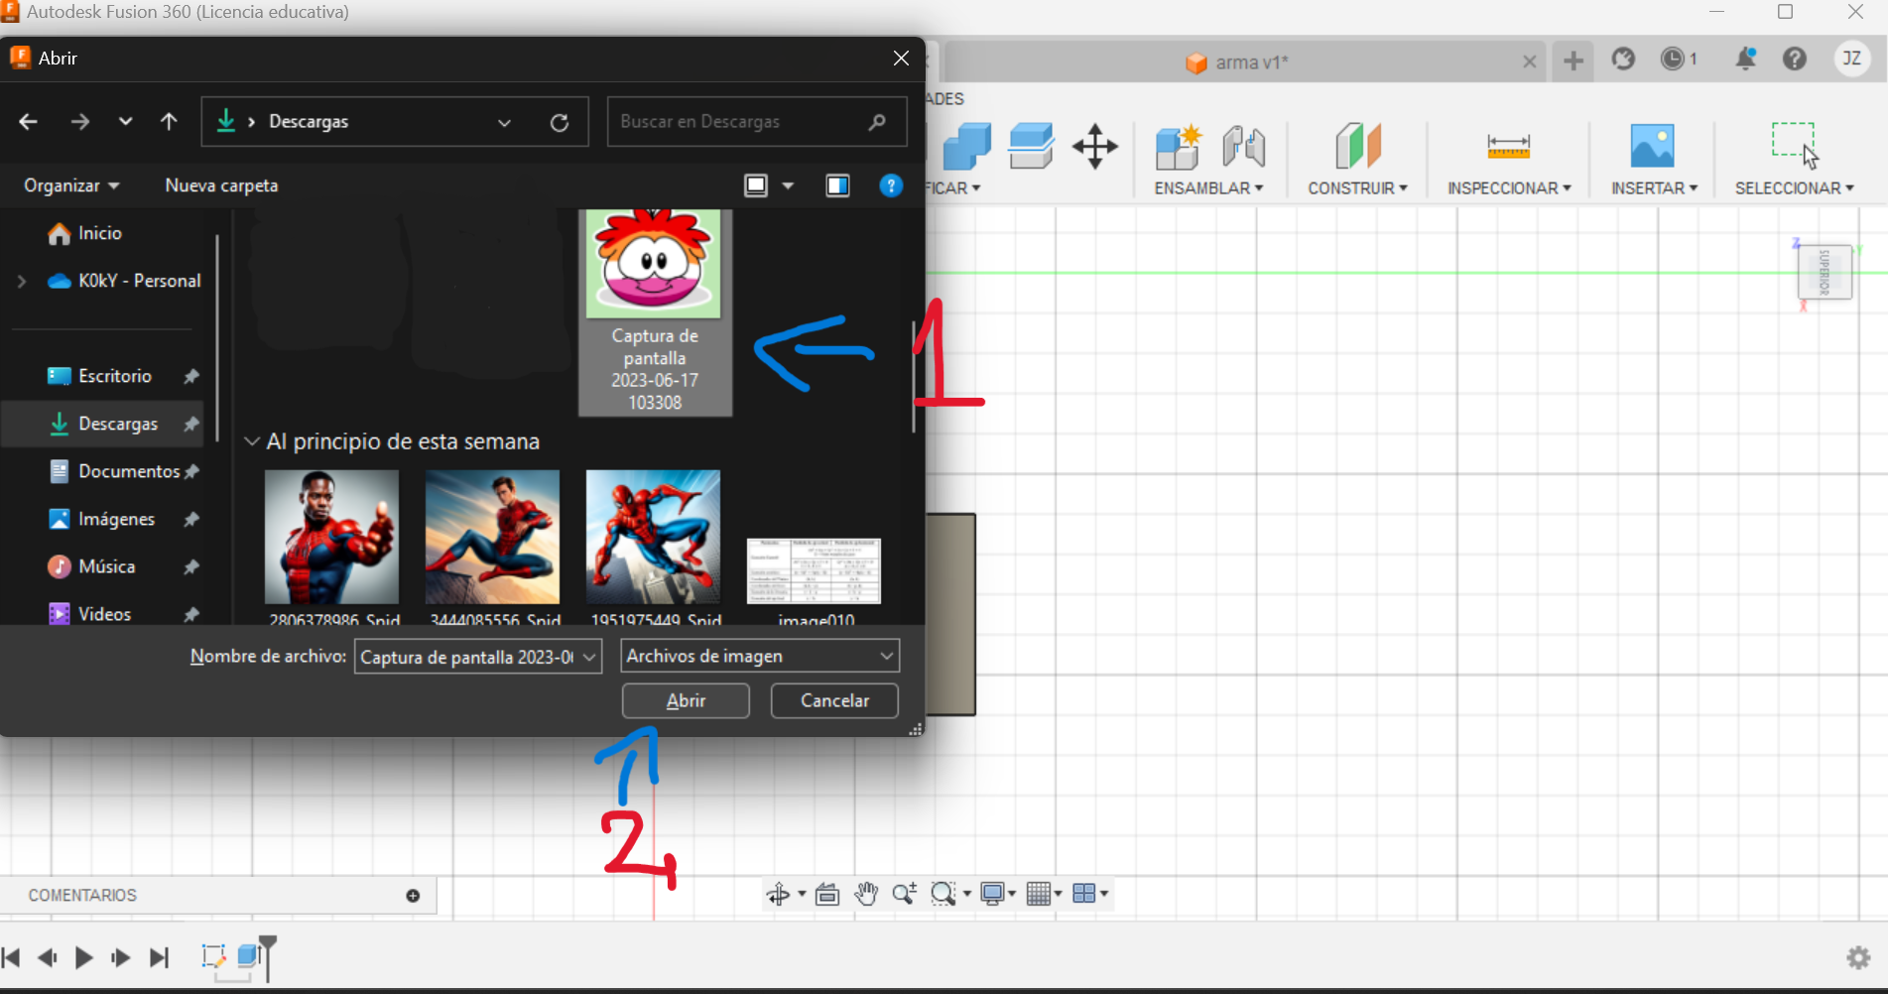Open the Archivos de imagen file type dropdown
This screenshot has height=994, width=1888.
pyautogui.click(x=760, y=656)
